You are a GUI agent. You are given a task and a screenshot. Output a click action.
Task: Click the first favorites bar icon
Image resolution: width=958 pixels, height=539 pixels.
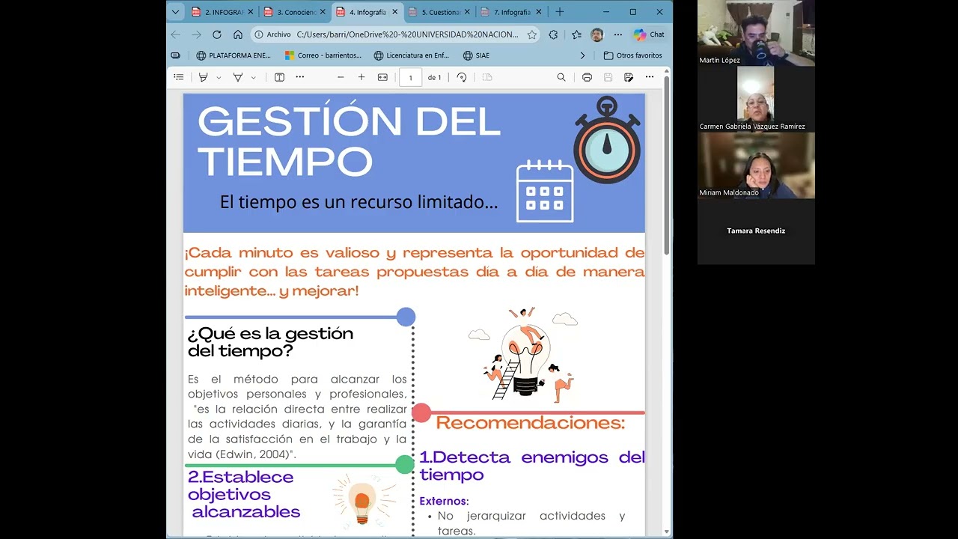[x=176, y=55]
